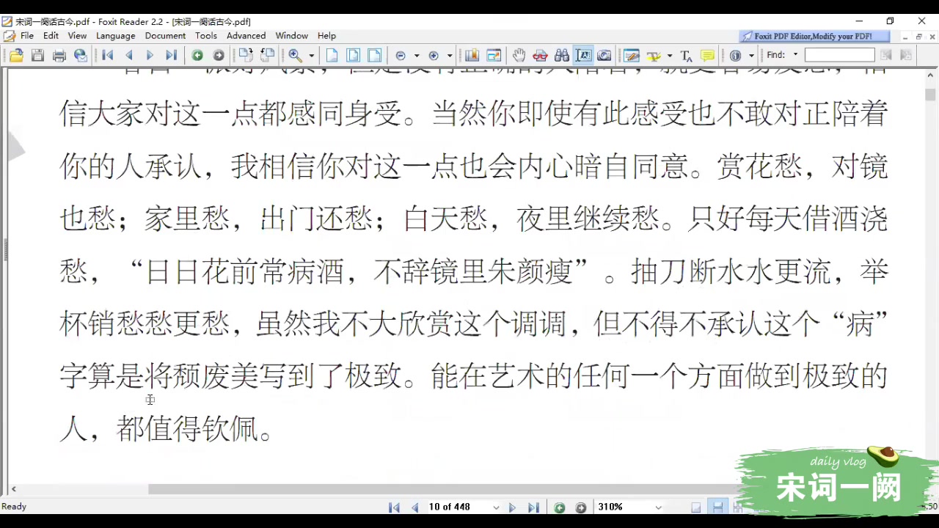The height and width of the screenshot is (528, 939).
Task: Jump to last page in top toolbar
Action: click(x=171, y=55)
